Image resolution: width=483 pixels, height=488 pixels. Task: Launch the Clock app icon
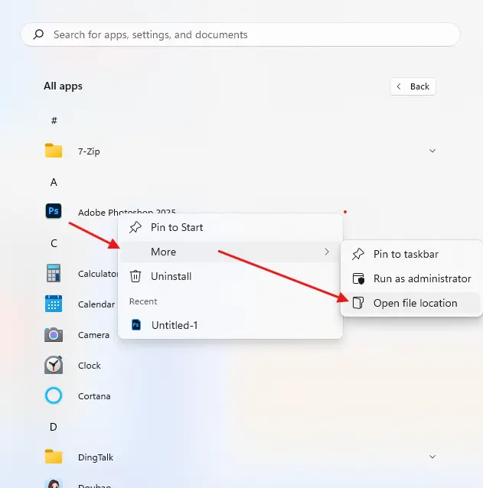54,365
